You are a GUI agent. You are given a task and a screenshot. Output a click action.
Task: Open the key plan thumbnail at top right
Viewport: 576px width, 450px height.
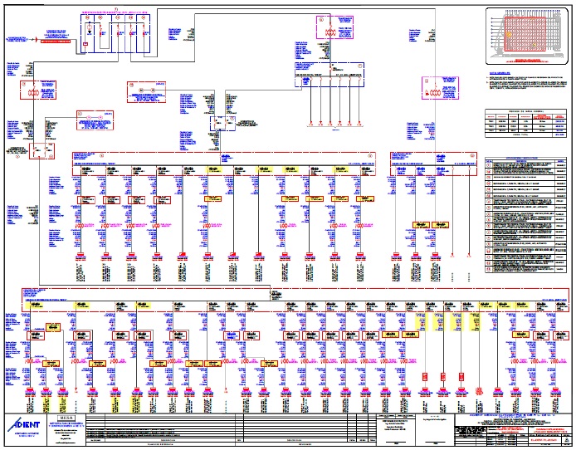530,36
